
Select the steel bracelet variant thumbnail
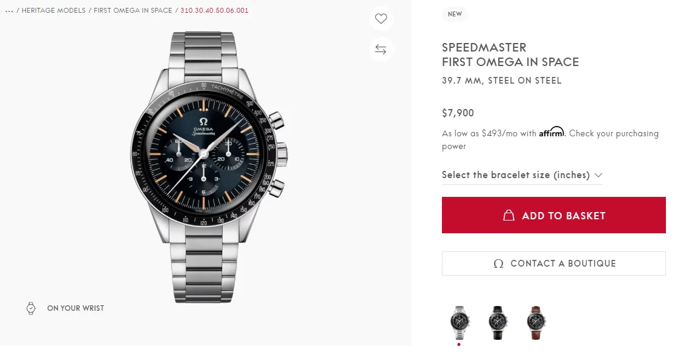[459, 322]
